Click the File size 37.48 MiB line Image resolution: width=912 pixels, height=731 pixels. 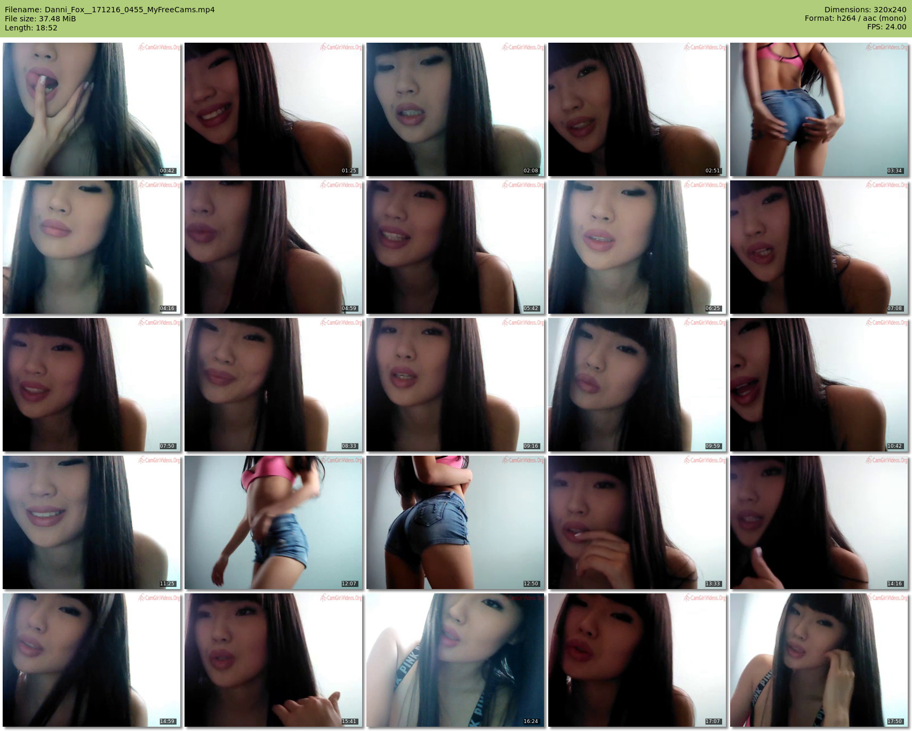pos(41,19)
